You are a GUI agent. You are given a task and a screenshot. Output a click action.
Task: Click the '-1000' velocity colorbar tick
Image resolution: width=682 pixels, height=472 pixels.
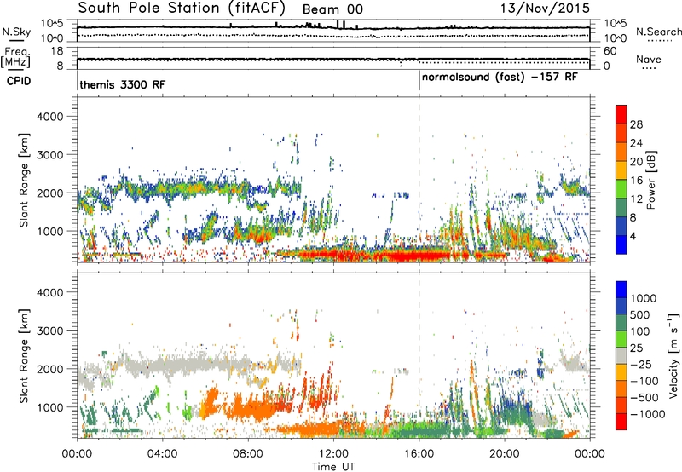(x=647, y=414)
